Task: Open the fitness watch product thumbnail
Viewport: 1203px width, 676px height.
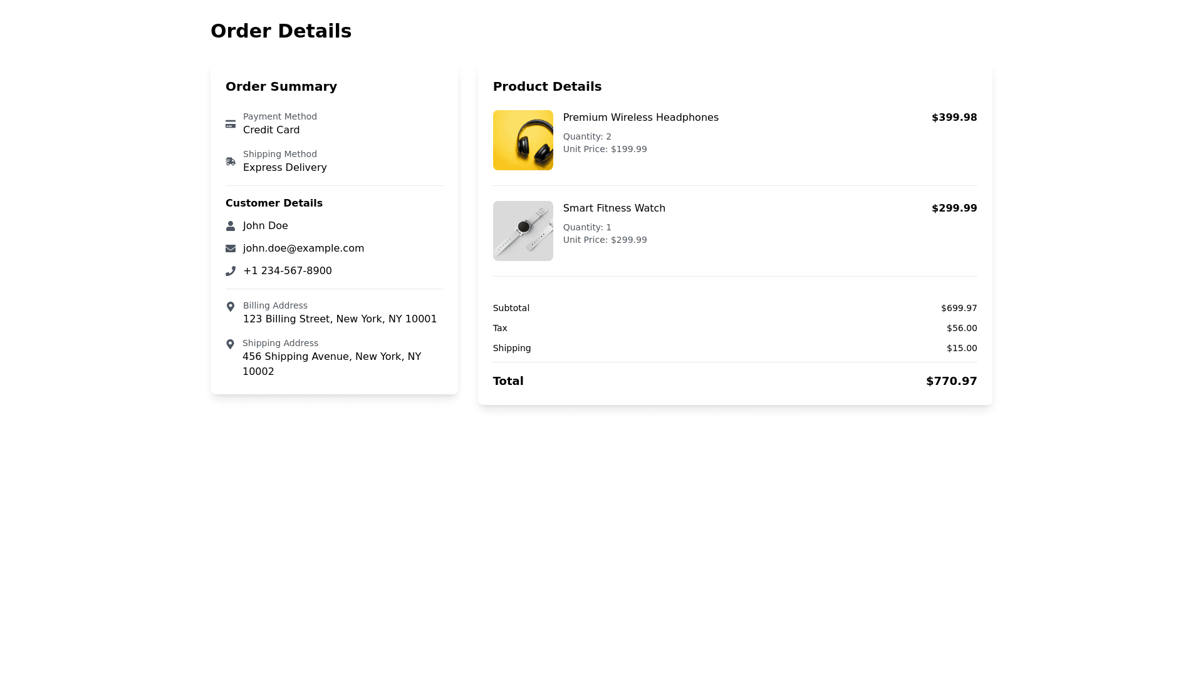Action: [x=523, y=231]
